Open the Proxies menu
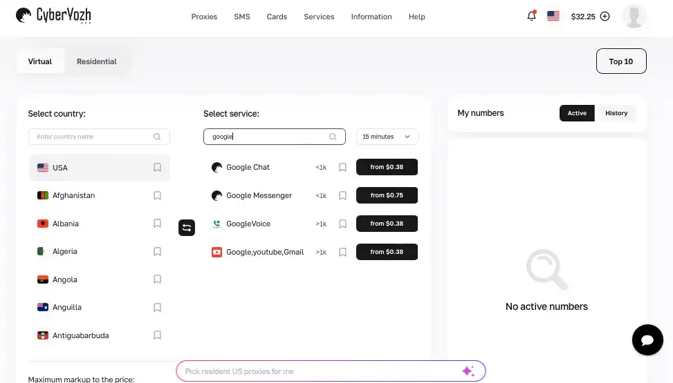The image size is (673, 383). click(x=204, y=17)
